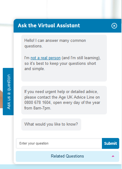Click blurred page background above the chat panel
This screenshot has width=122, height=169.
(x=61, y=9)
